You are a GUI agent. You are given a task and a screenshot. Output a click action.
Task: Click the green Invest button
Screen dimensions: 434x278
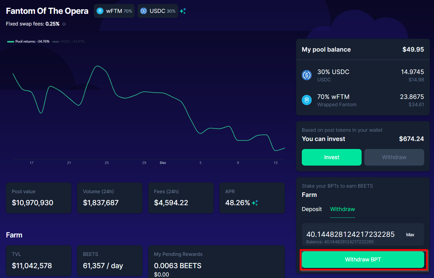click(x=332, y=157)
